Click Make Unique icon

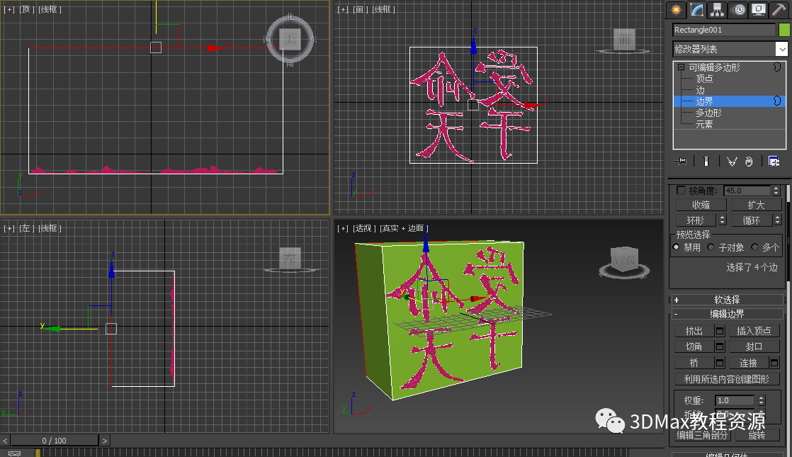[x=732, y=162]
